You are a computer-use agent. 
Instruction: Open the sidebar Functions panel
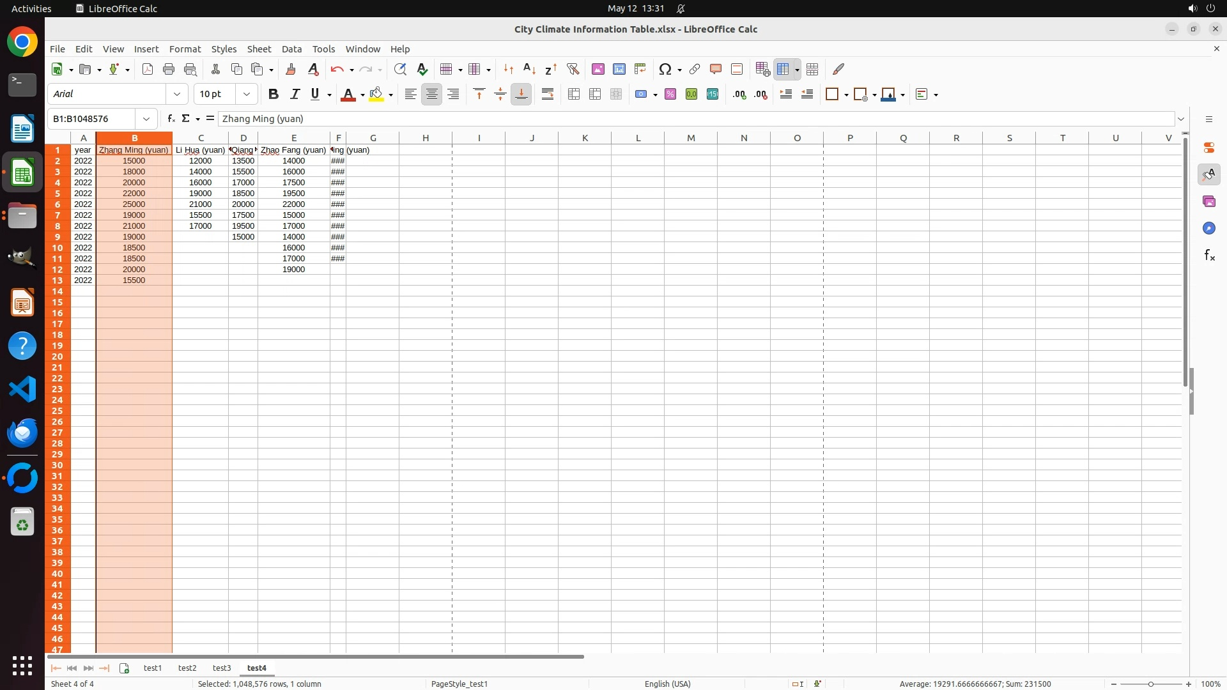pos(1208,256)
